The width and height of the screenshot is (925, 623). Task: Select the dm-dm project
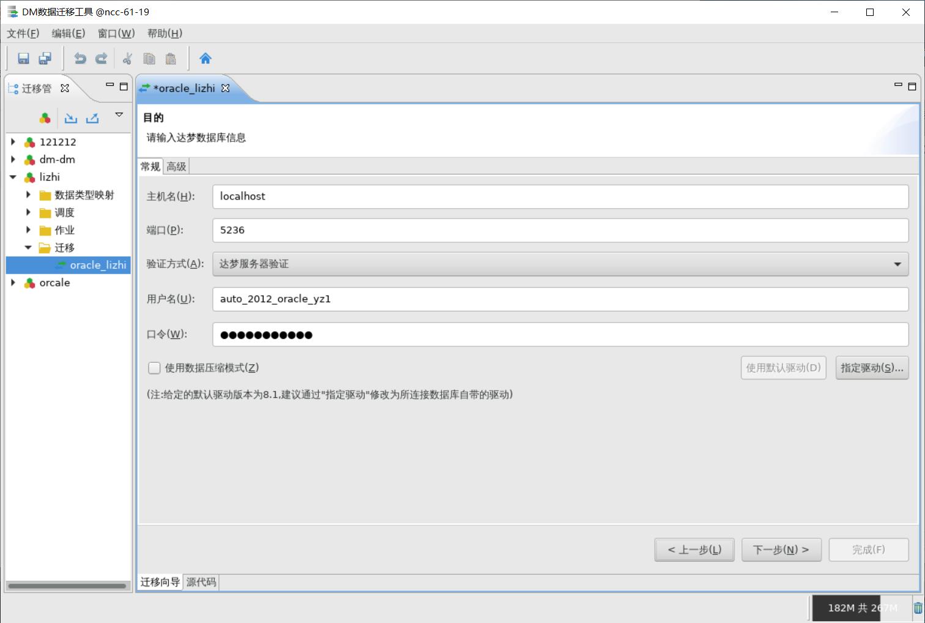(x=57, y=159)
